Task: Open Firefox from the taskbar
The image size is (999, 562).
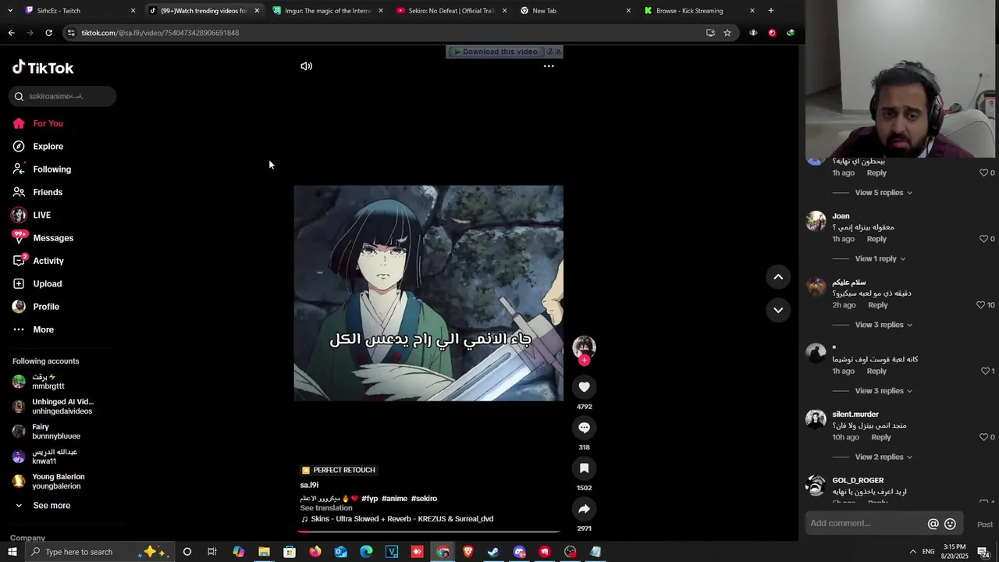Action: 315,552
